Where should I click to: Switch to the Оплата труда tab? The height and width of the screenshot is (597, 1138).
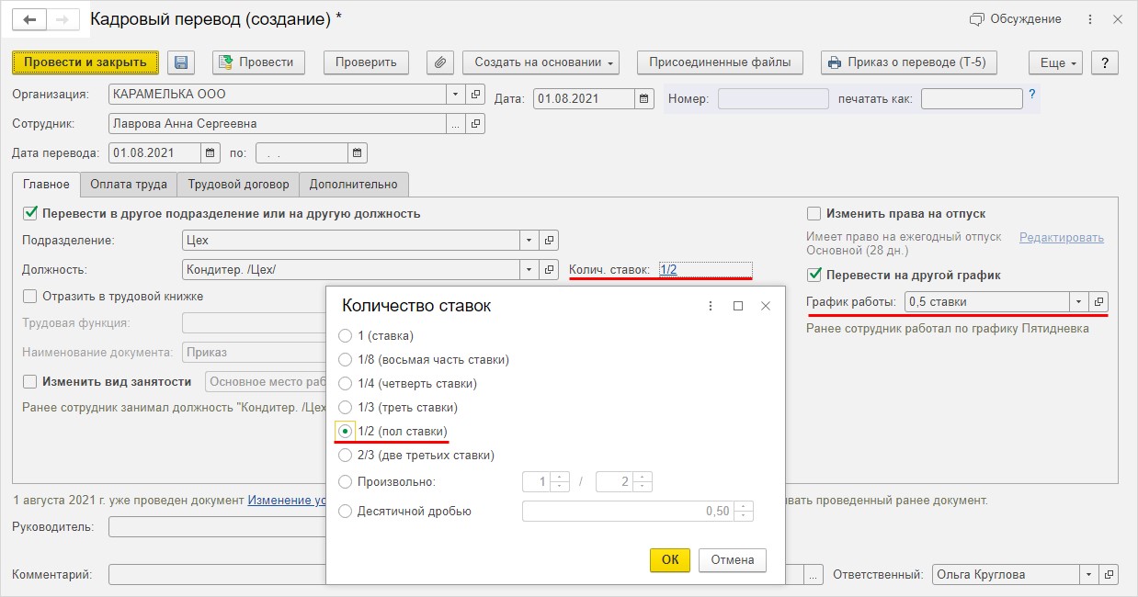pyautogui.click(x=129, y=185)
